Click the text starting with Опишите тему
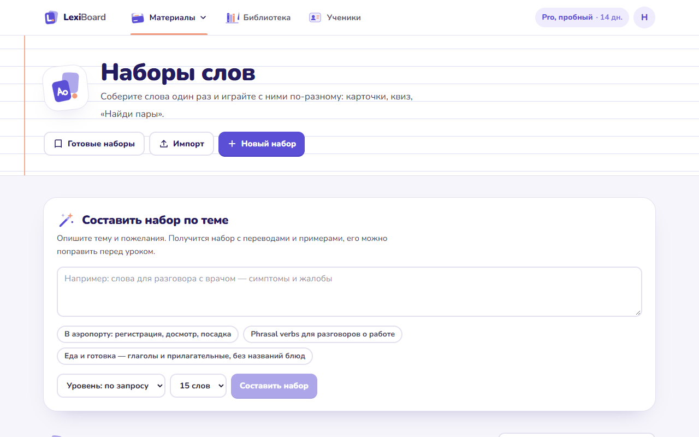The width and height of the screenshot is (699, 437). [x=222, y=245]
